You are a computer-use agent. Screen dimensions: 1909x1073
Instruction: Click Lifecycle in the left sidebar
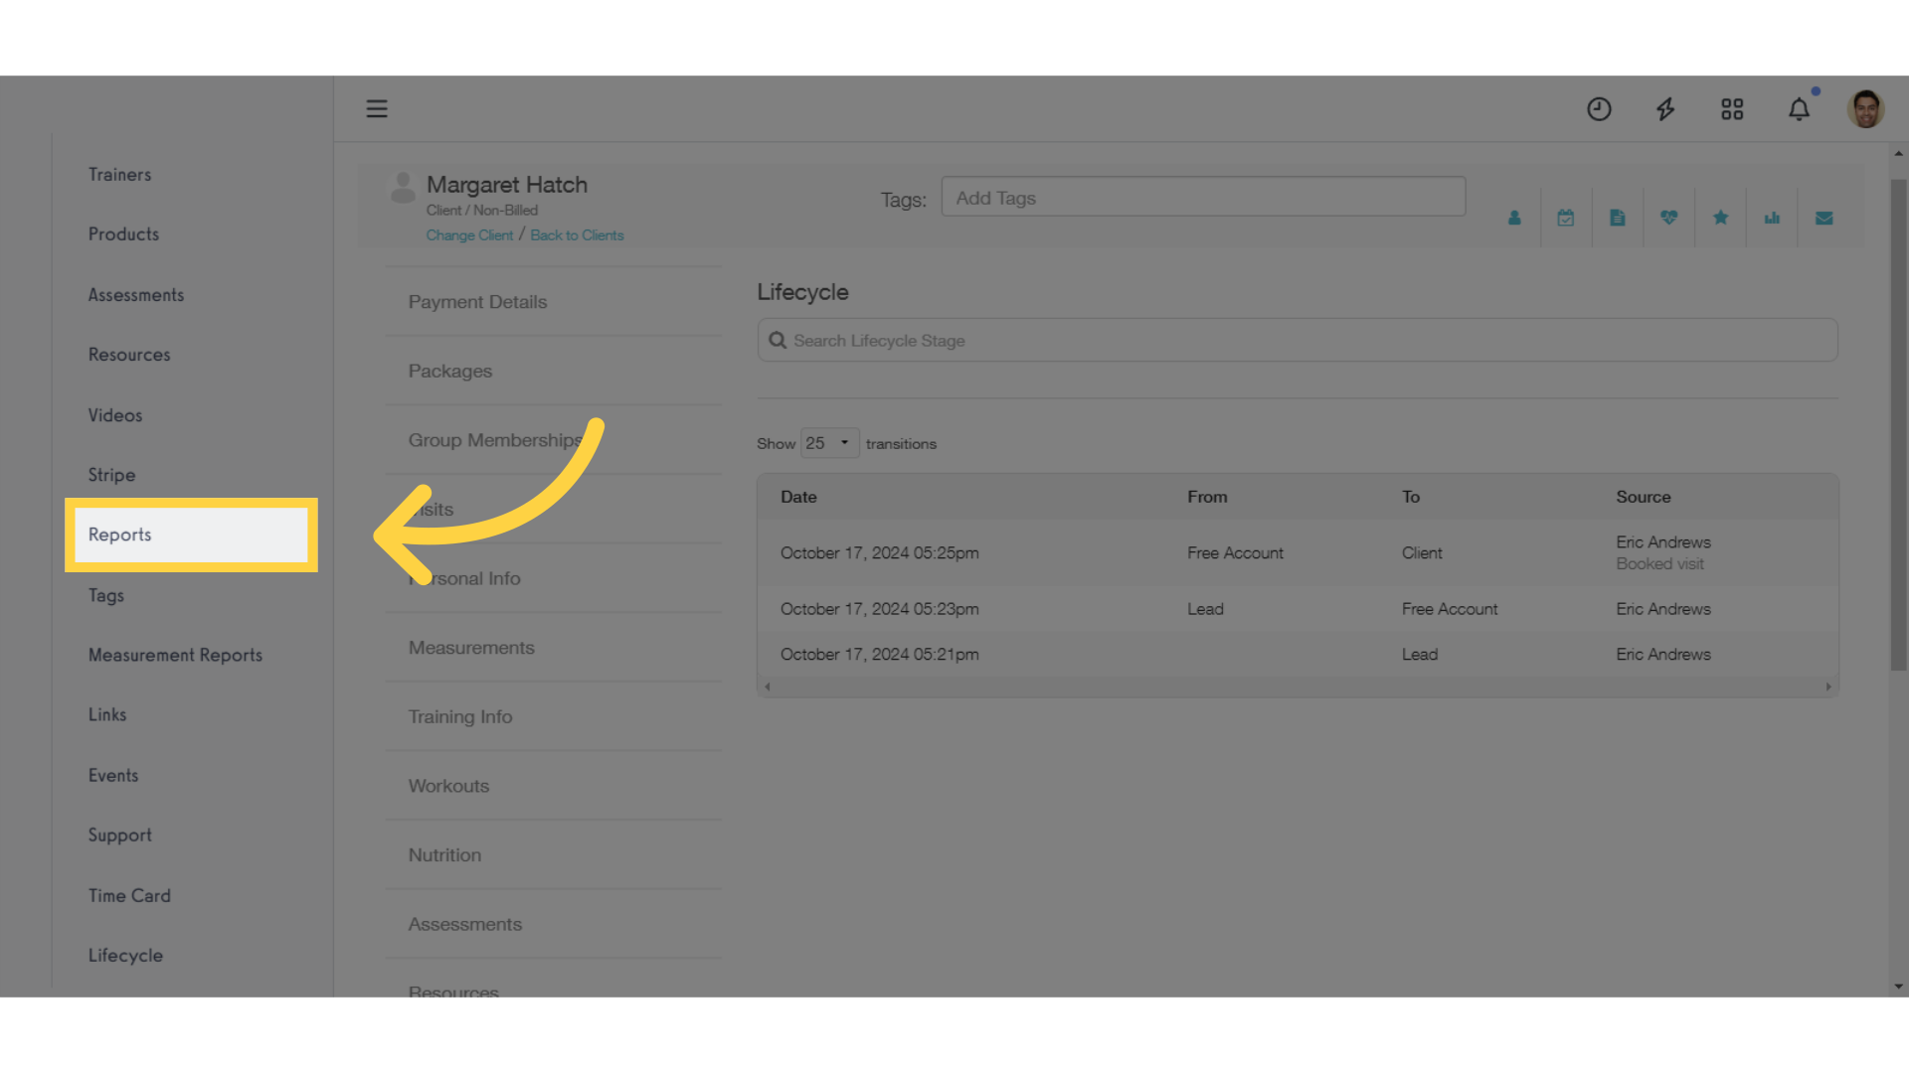pyautogui.click(x=124, y=954)
